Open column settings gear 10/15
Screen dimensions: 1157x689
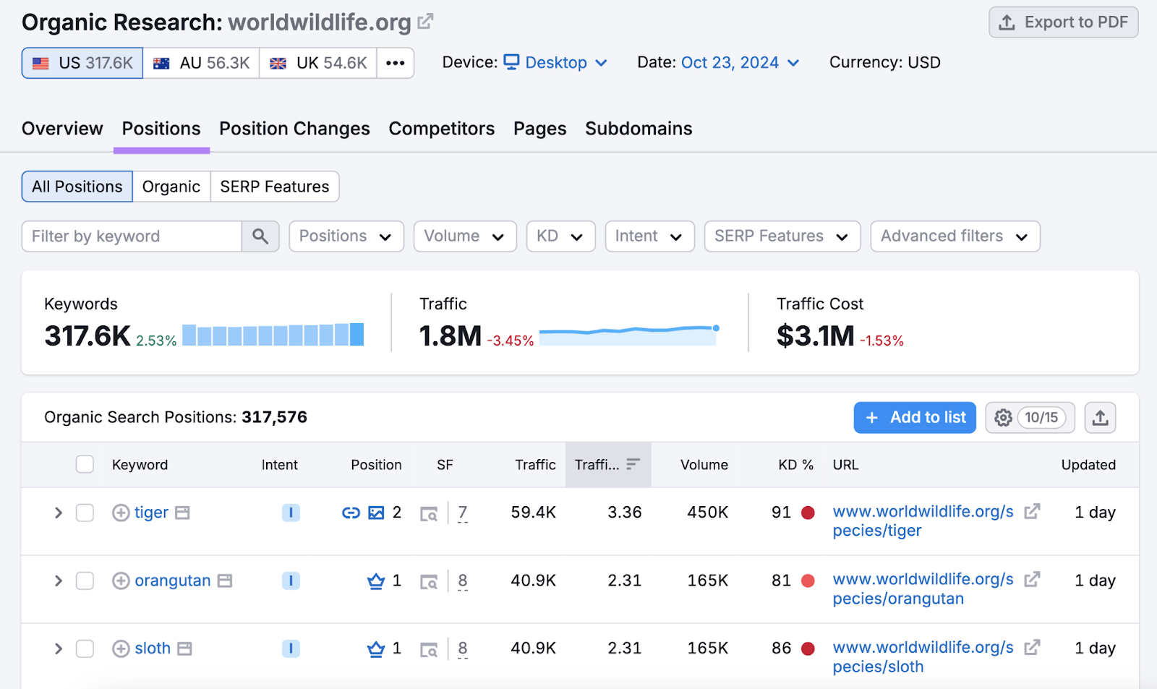pyautogui.click(x=1030, y=418)
